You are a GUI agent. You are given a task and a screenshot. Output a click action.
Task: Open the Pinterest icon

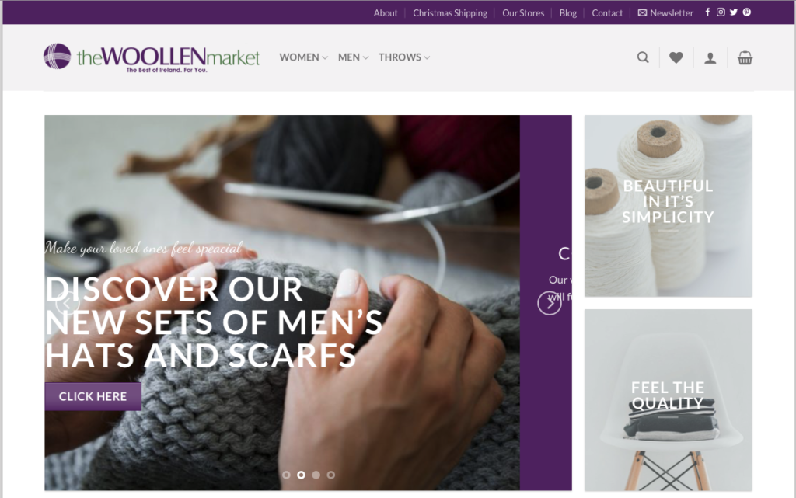[x=747, y=12]
